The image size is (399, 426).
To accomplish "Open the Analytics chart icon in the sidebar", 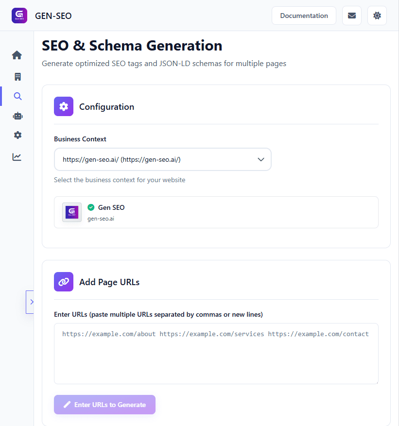I will (x=17, y=156).
